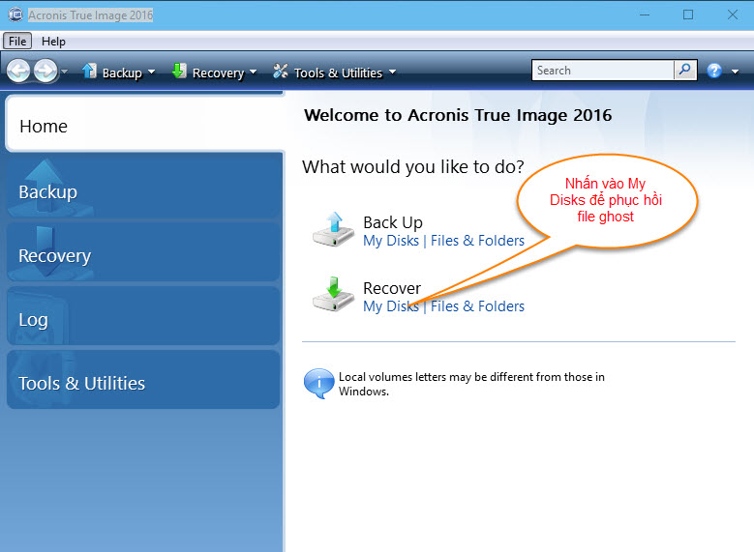The width and height of the screenshot is (754, 552).
Task: Expand the Recovery toolbar dropdown arrow
Action: pyautogui.click(x=253, y=73)
